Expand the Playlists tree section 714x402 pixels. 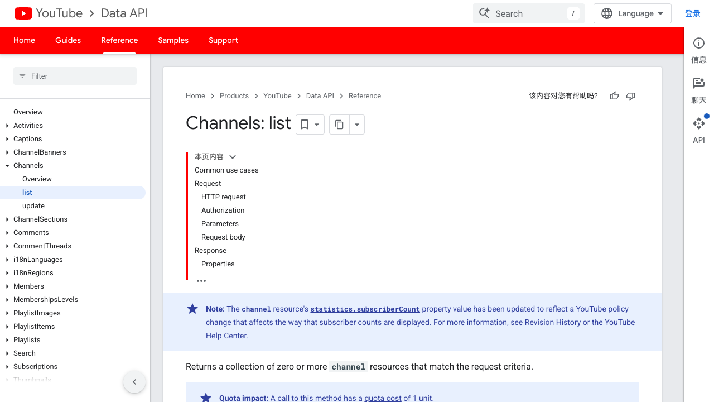(x=7, y=340)
